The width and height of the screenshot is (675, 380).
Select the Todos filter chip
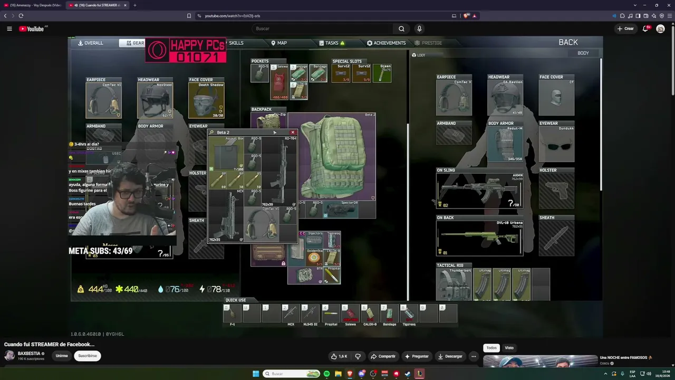491,348
